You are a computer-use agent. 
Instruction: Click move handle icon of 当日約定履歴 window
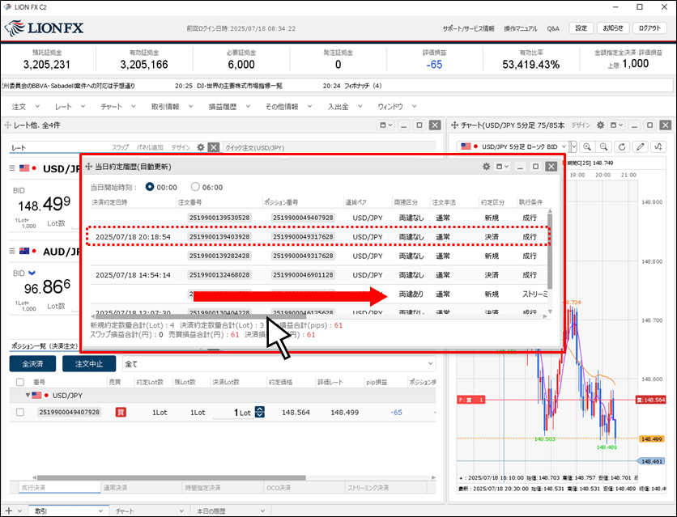88,167
